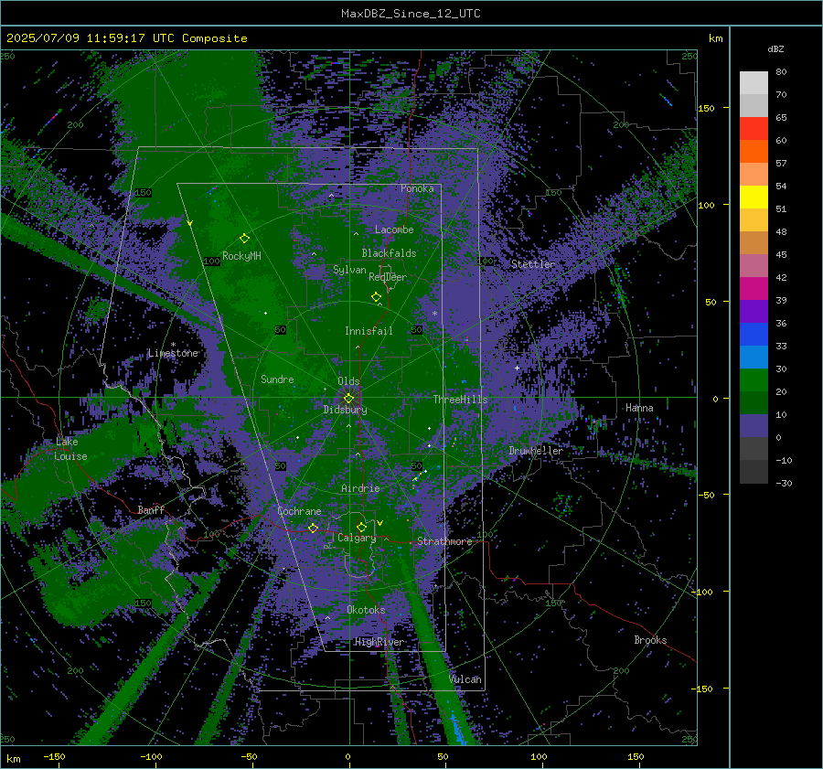Click the km unit label at top right
823x769 pixels.
coord(715,38)
